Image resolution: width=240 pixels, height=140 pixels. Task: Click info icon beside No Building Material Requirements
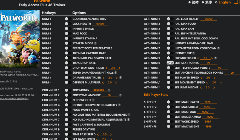tap(129, 120)
